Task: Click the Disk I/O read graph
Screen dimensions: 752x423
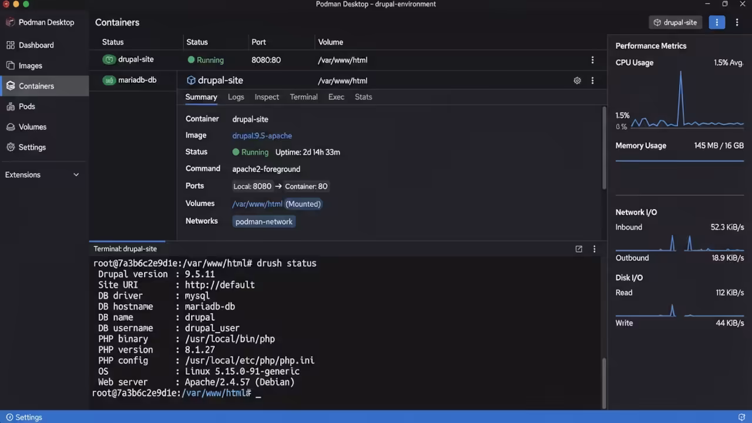Action: pyautogui.click(x=680, y=309)
